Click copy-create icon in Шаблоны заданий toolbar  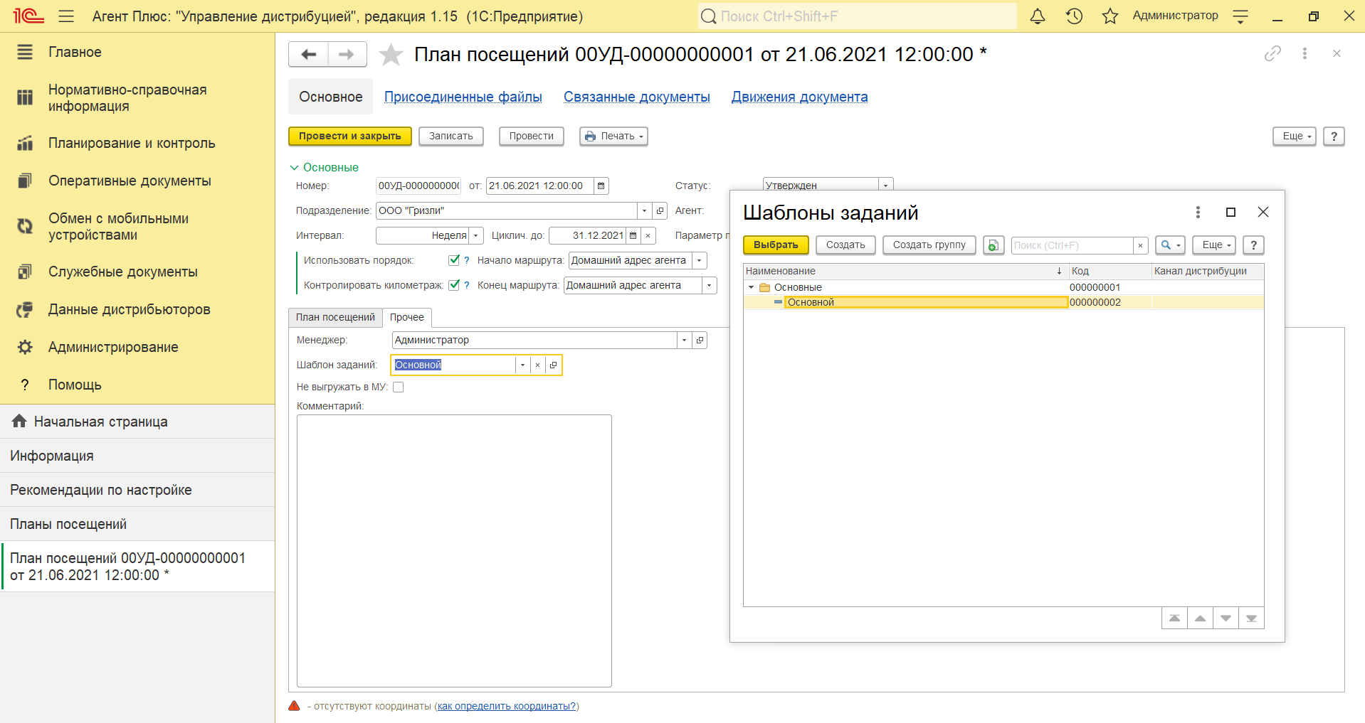coord(993,245)
